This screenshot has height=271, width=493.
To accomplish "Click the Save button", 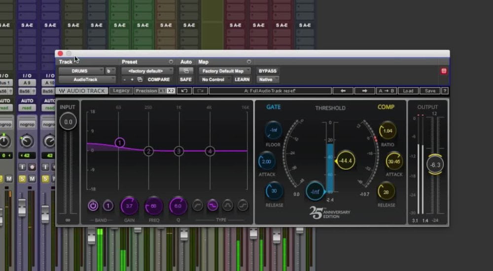I will (x=430, y=91).
